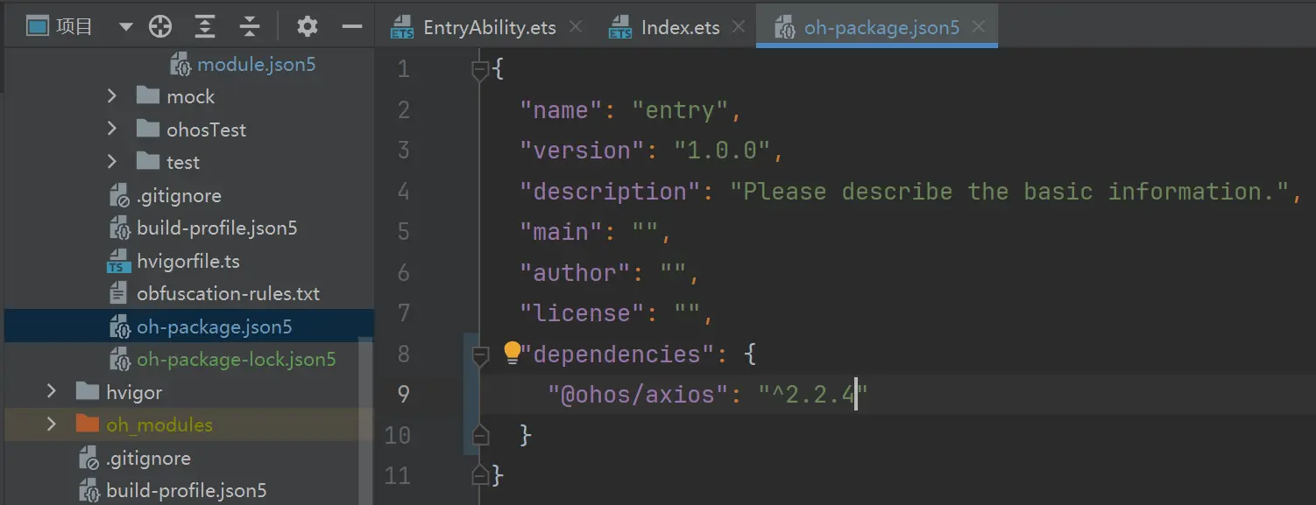Fold the dependencies block at line 8
Screen dimensions: 1316x505
click(480, 354)
